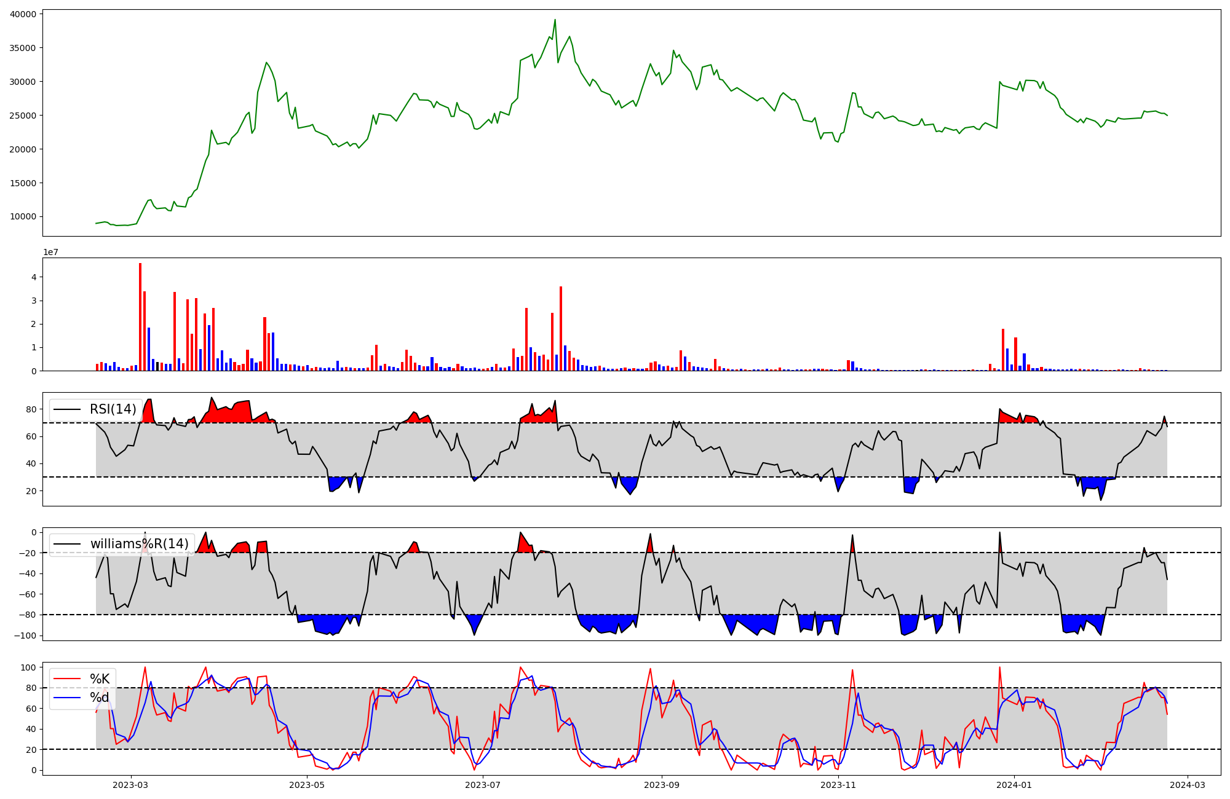Click the 10000 price axis tick label
Image resolution: width=1230 pixels, height=799 pixels.
[23, 216]
